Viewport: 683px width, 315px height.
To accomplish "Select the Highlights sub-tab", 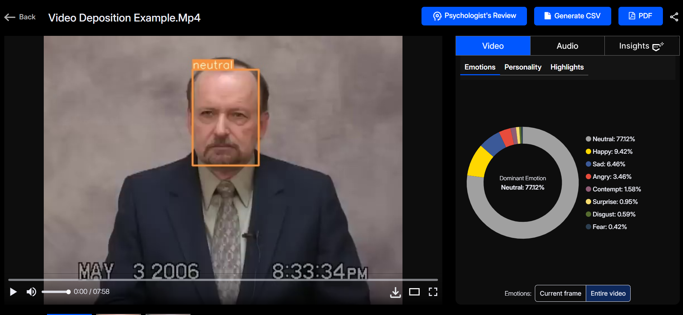I will tap(567, 67).
